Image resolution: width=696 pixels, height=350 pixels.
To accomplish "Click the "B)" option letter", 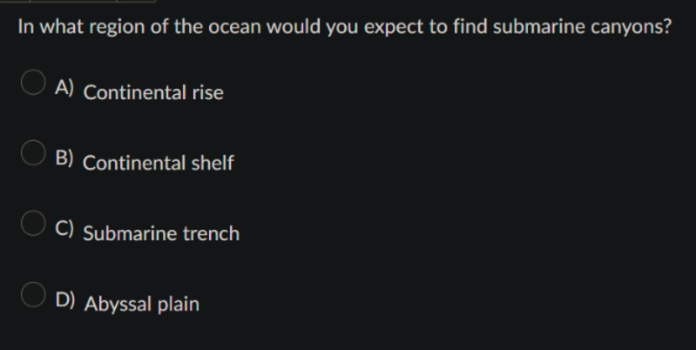I will (64, 158).
